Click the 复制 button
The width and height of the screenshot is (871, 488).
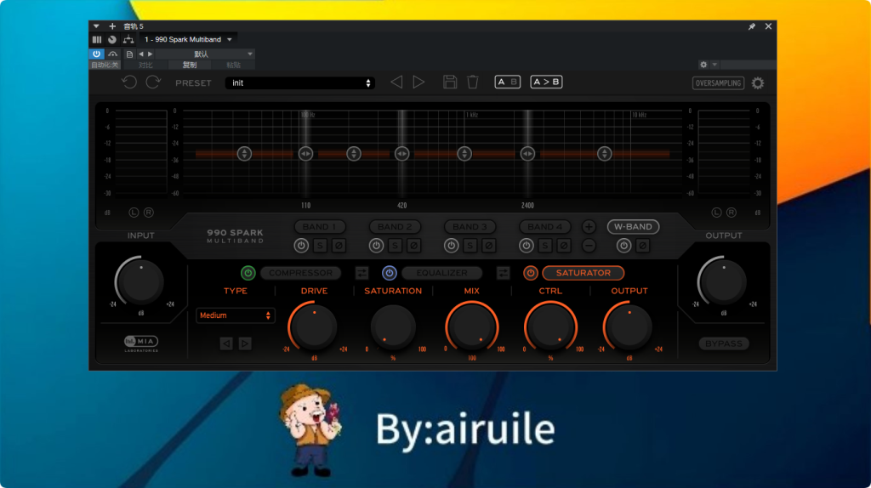tap(190, 65)
